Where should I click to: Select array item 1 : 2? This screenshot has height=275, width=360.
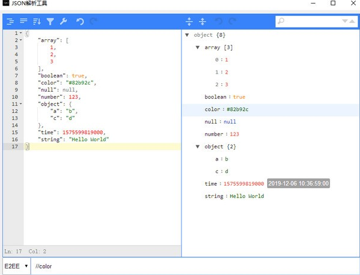[x=271, y=72]
